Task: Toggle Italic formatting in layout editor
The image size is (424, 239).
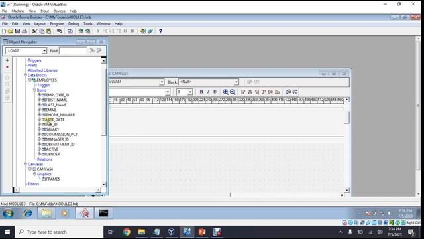Action: coord(208,92)
